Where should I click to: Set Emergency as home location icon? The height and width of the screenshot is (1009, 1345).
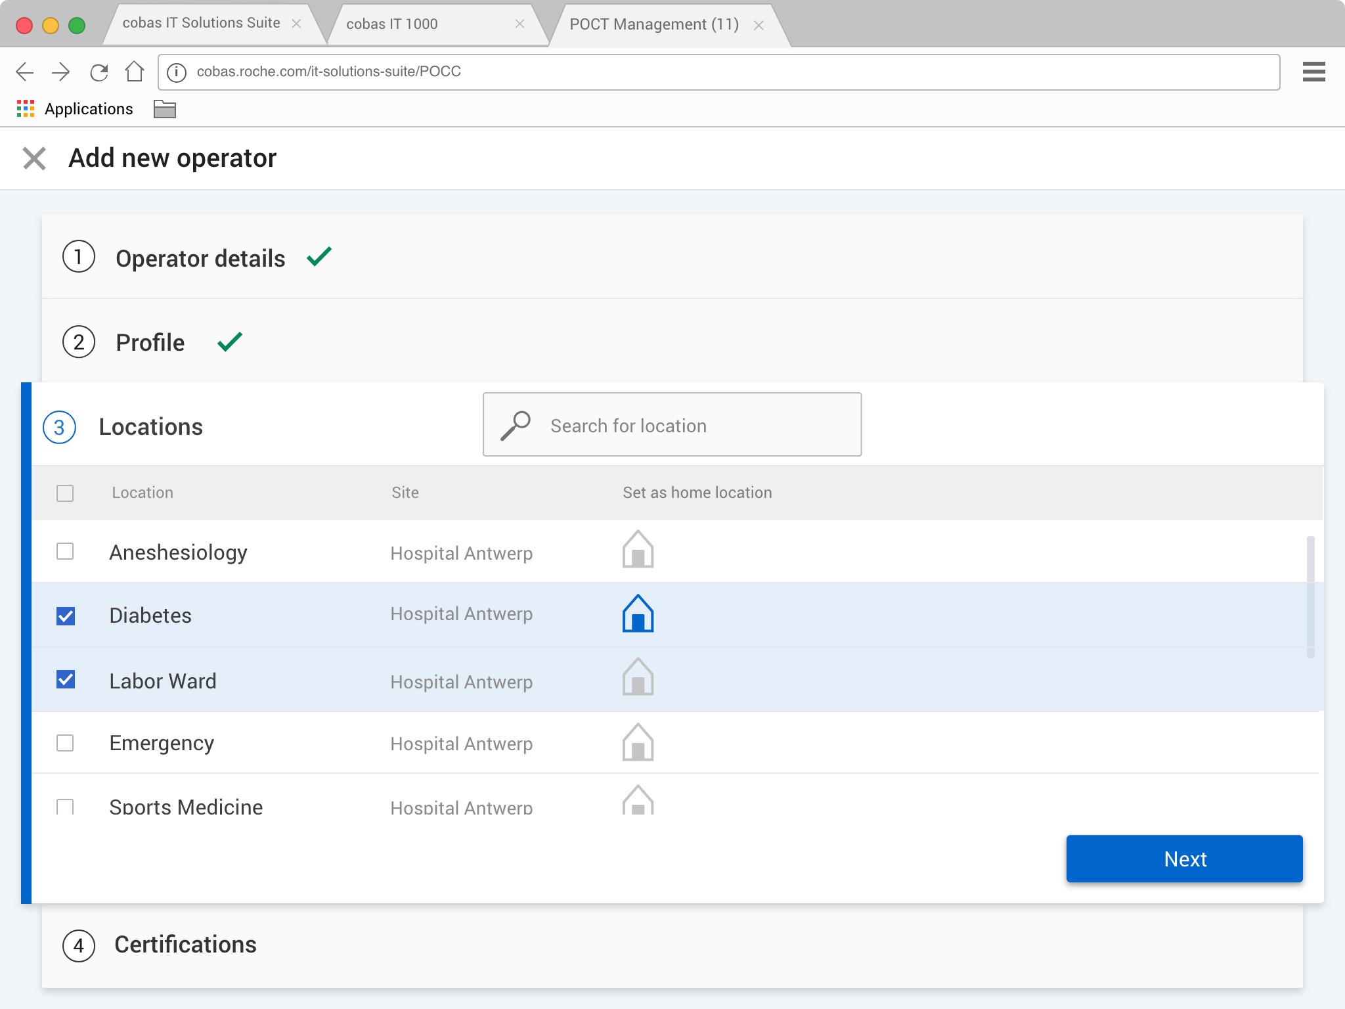click(x=638, y=742)
